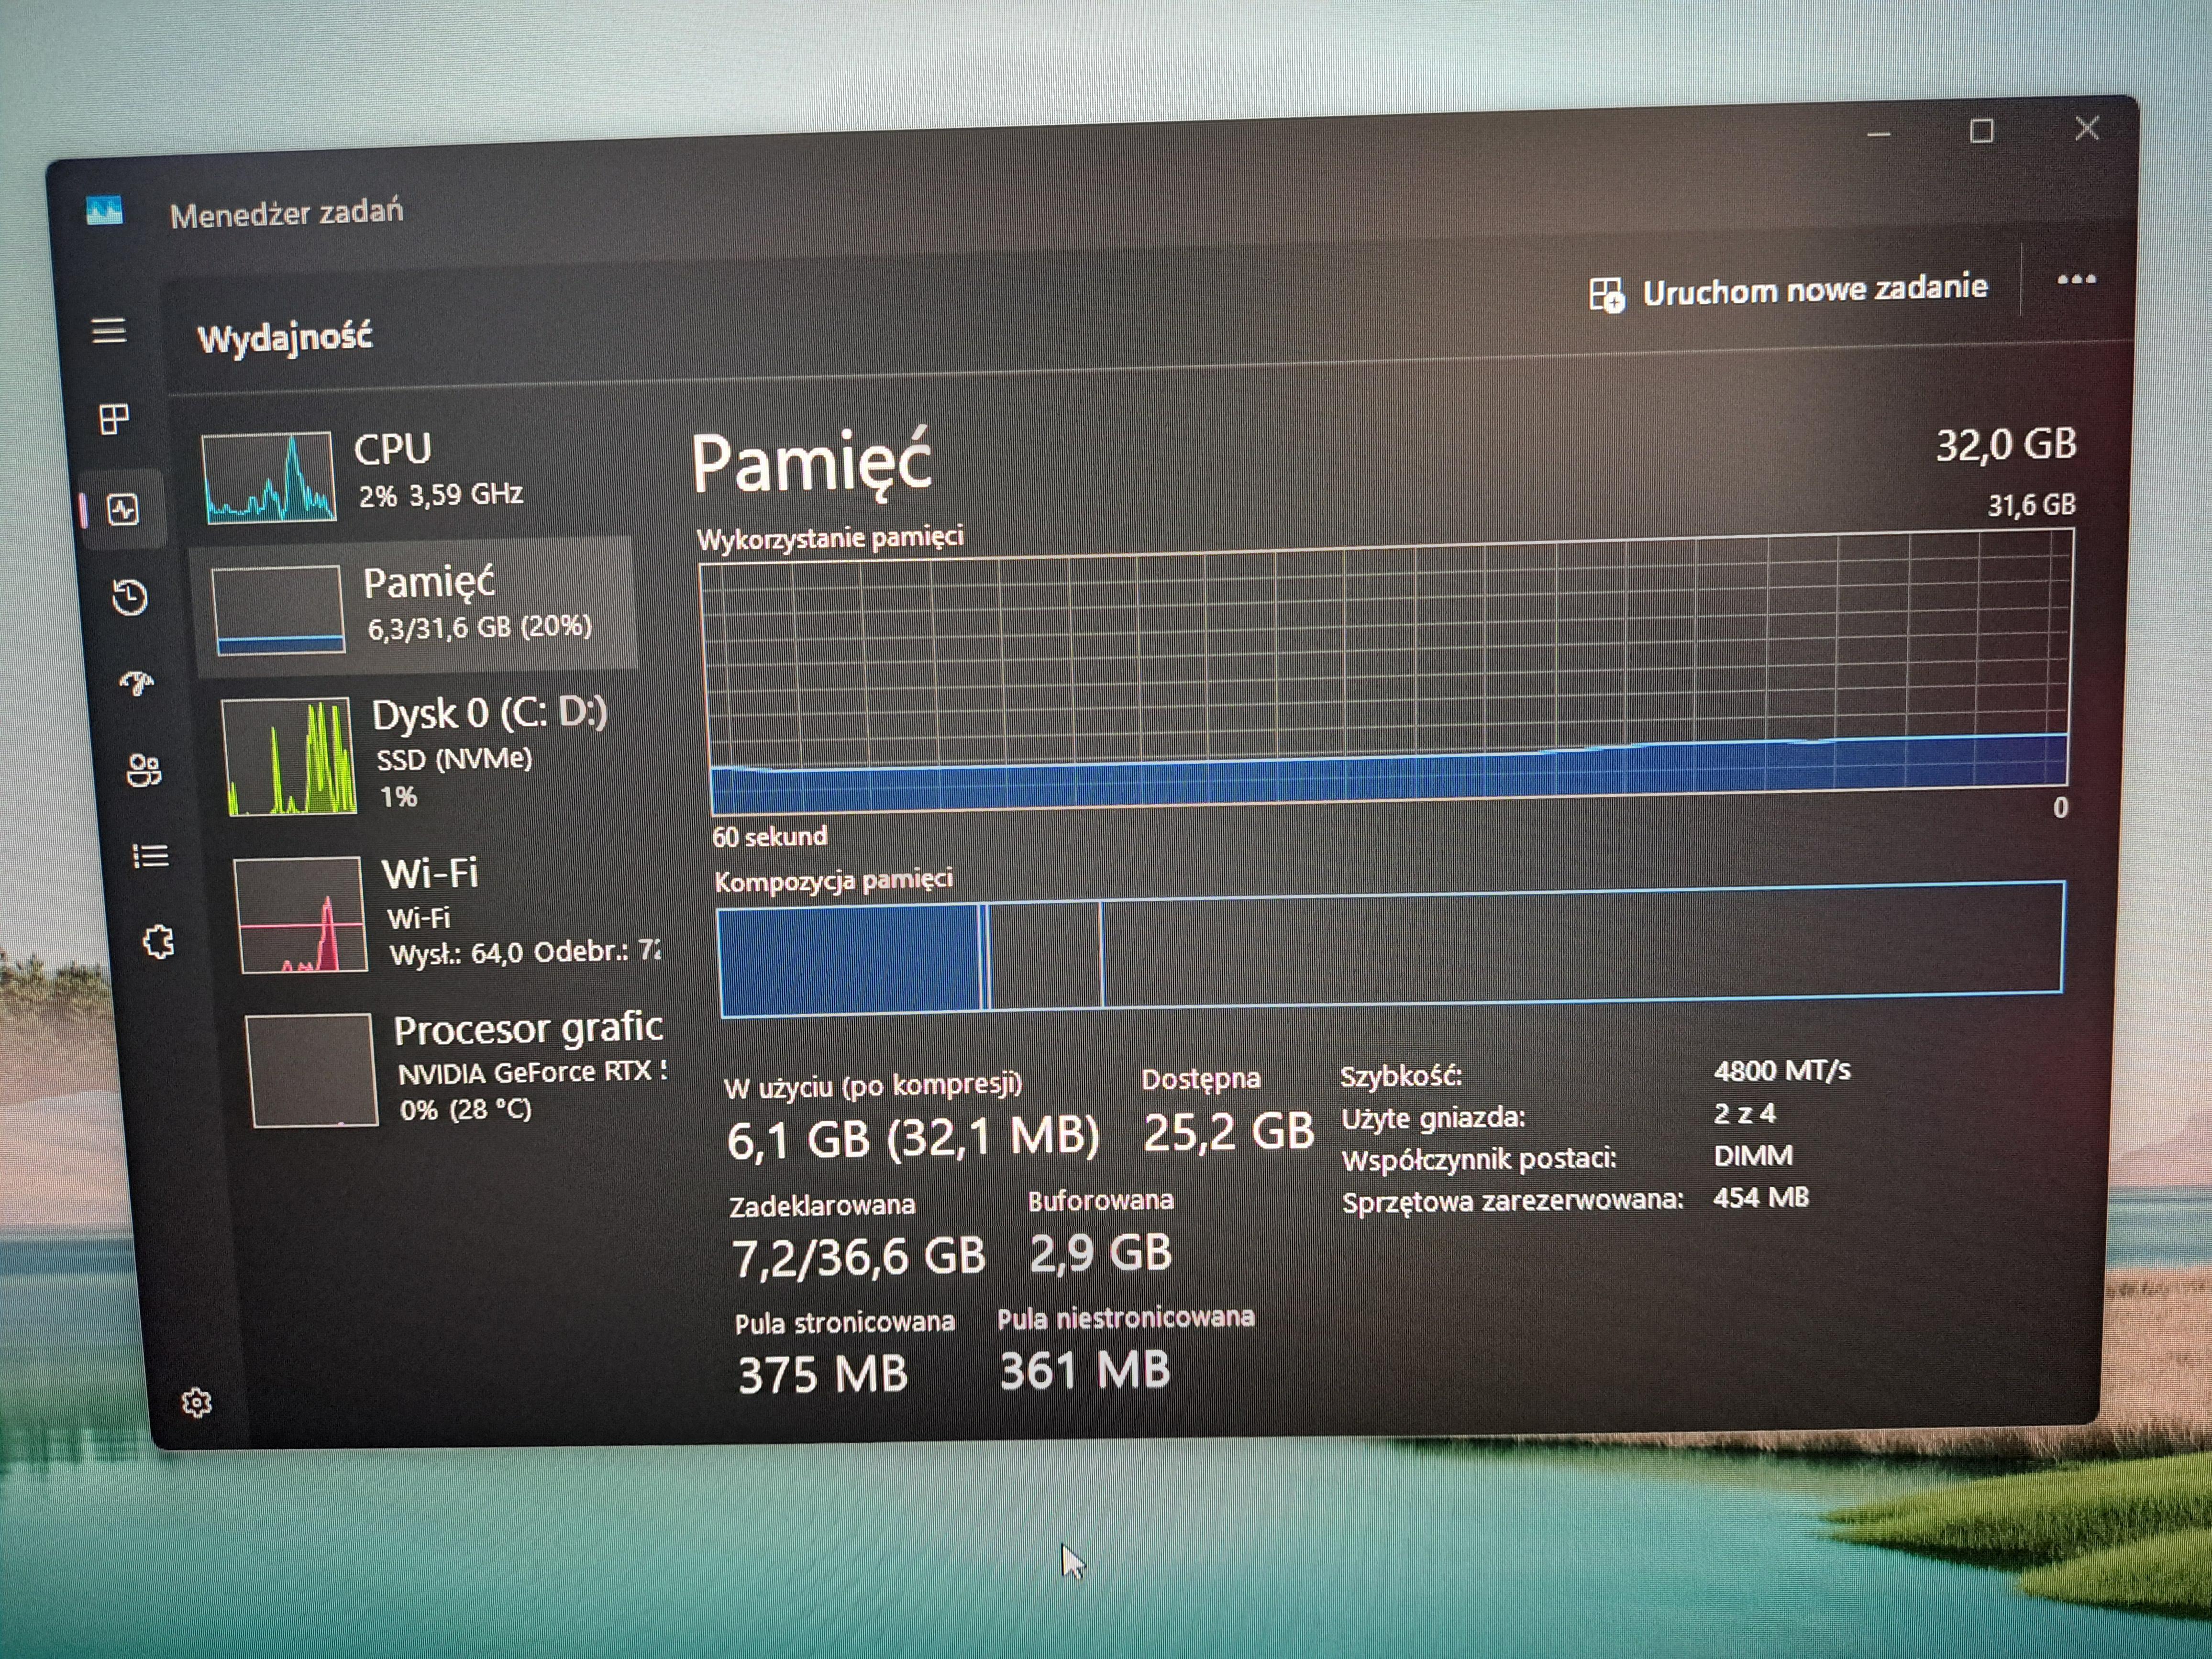Open the Processes page icon

[x=114, y=419]
